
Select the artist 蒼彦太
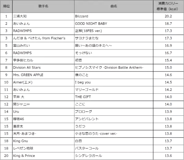[18, 126]
